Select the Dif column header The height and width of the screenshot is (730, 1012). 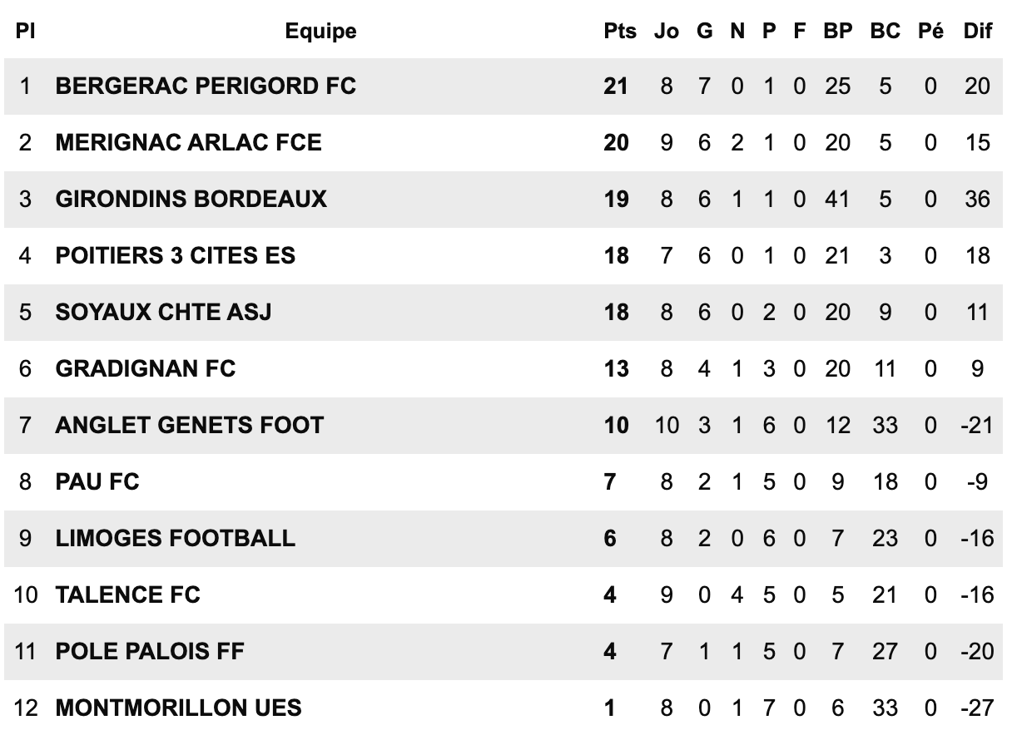coord(978,31)
